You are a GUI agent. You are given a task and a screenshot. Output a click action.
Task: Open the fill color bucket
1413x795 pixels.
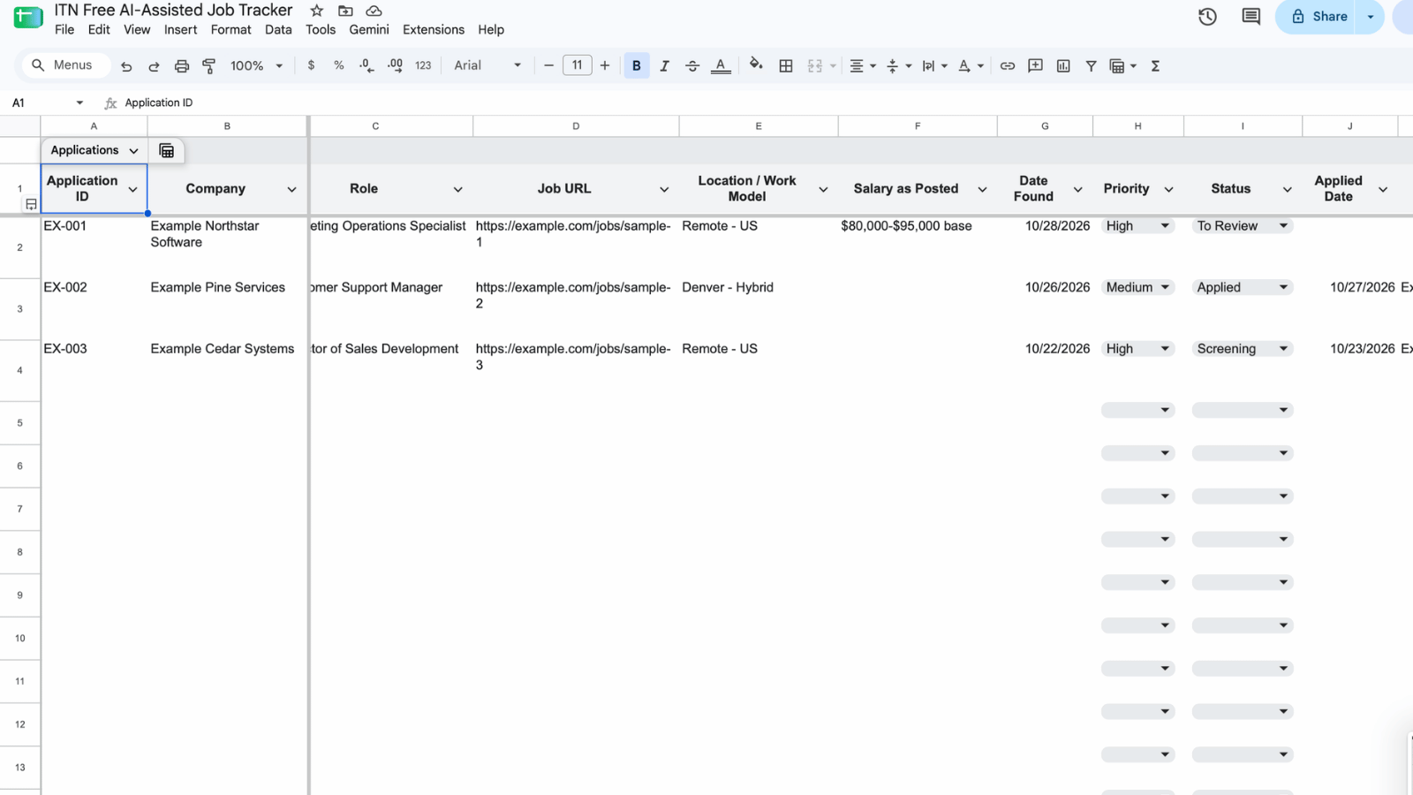click(756, 64)
